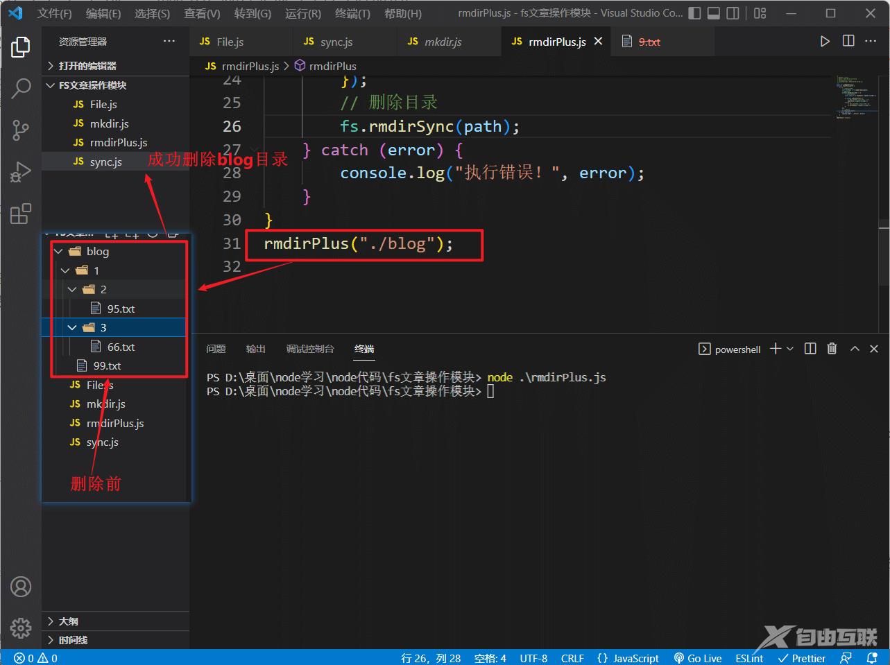This screenshot has width=890, height=665.
Task: Click the UTF-8 encoding indicator
Action: tap(533, 658)
